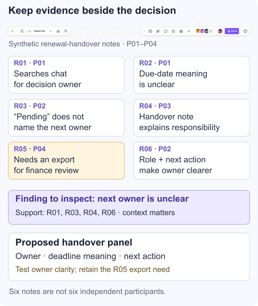Open your own profile avatar

220,31
